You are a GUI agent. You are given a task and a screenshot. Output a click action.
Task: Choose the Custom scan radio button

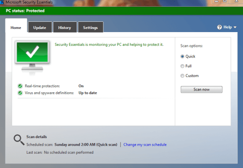click(x=182, y=76)
